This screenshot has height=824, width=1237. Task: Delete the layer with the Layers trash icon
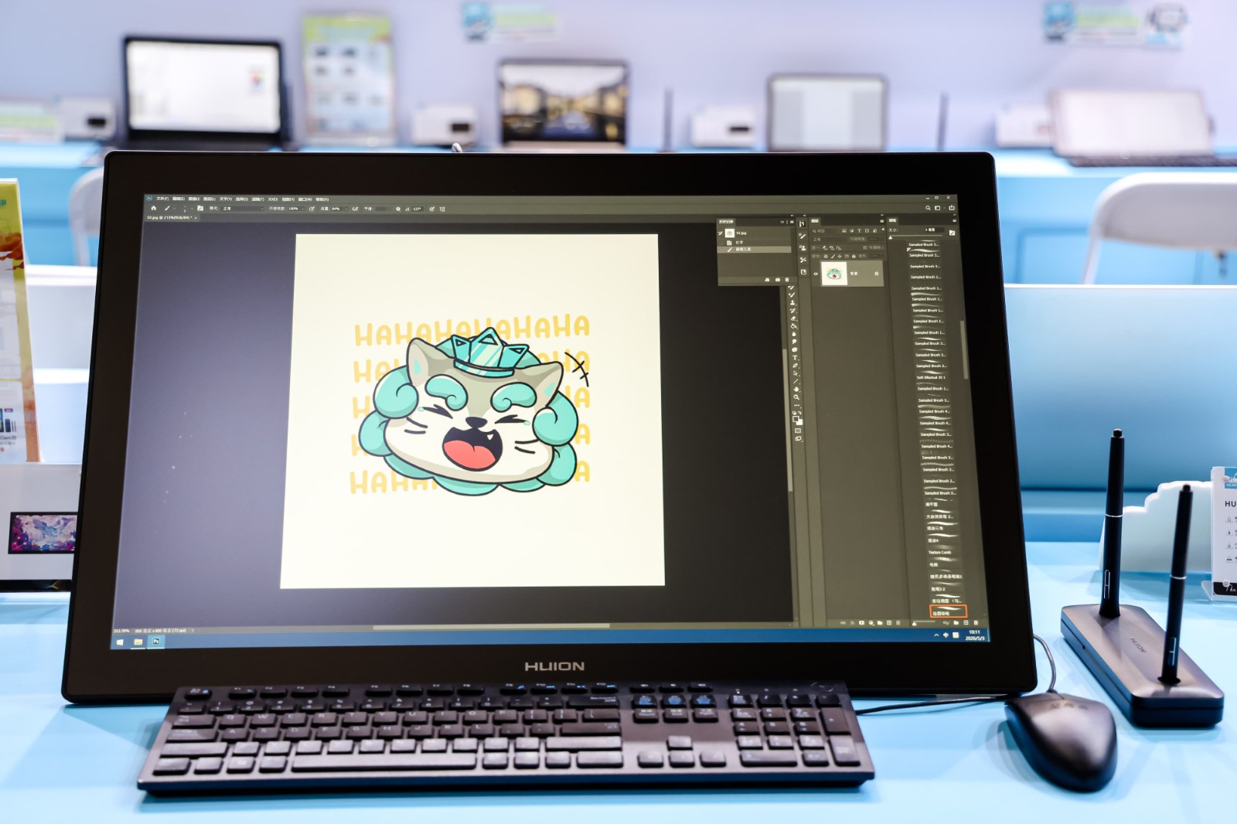coord(898,623)
